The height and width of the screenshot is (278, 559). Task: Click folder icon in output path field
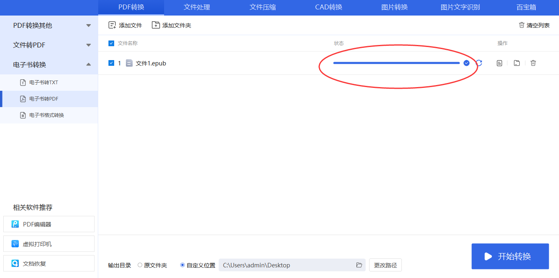click(x=359, y=265)
